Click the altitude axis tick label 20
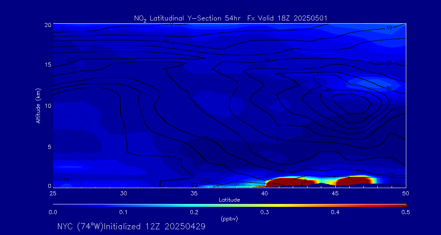 pyautogui.click(x=48, y=25)
